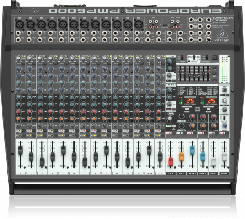Flip the +48 V phantom power switch
245x219 pixels.
[x=182, y=58]
